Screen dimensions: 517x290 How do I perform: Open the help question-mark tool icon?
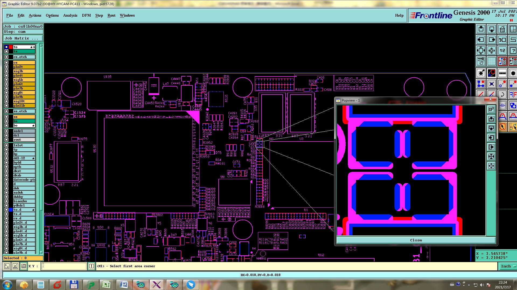pyautogui.click(x=513, y=50)
